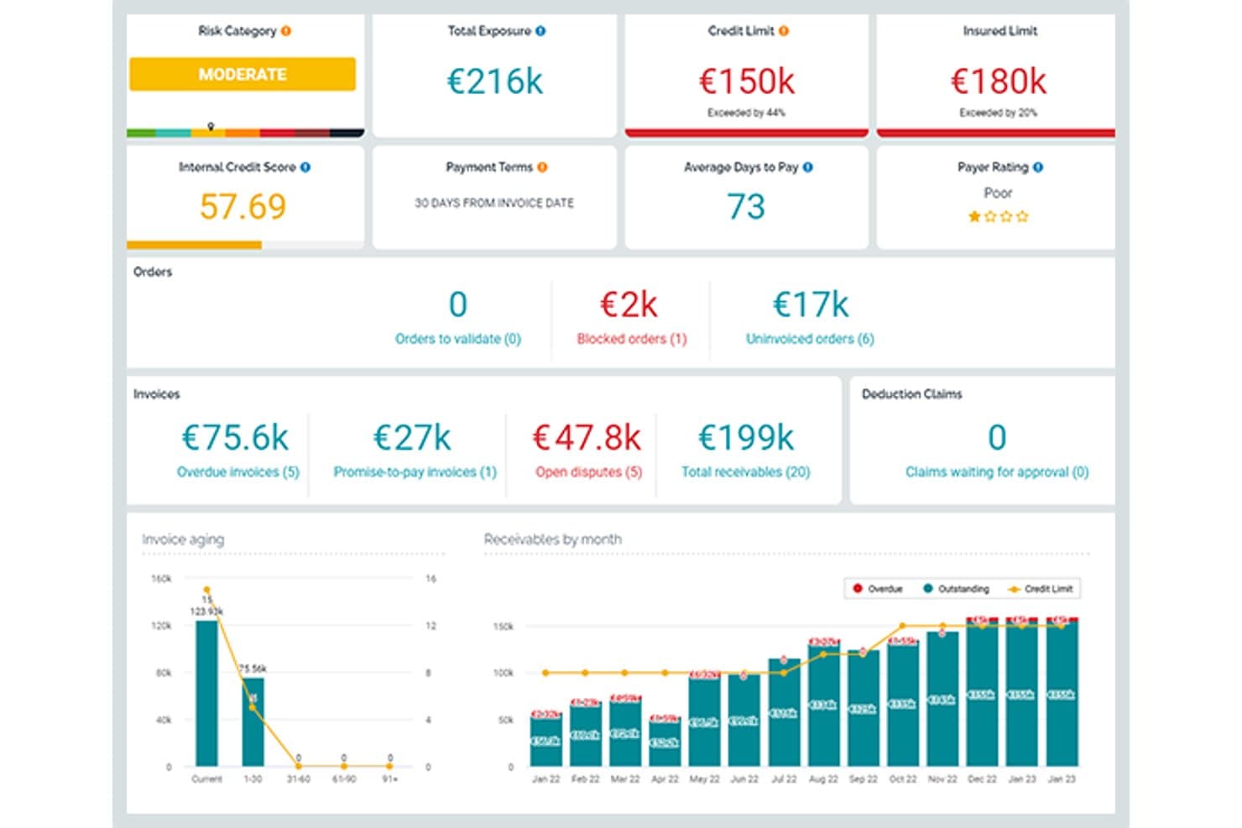The image size is (1242, 828).
Task: Click the info icon beside the Credit Limit card title
Action: click(784, 31)
